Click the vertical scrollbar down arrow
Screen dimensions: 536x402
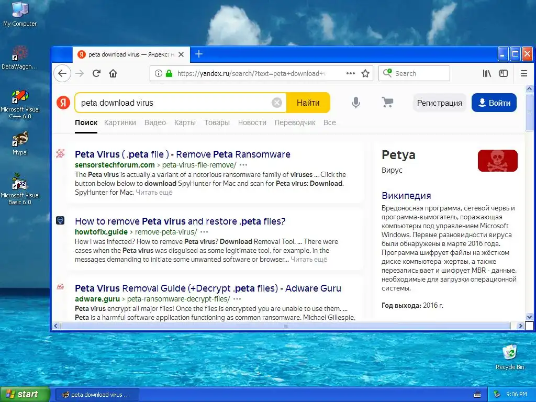(529, 317)
